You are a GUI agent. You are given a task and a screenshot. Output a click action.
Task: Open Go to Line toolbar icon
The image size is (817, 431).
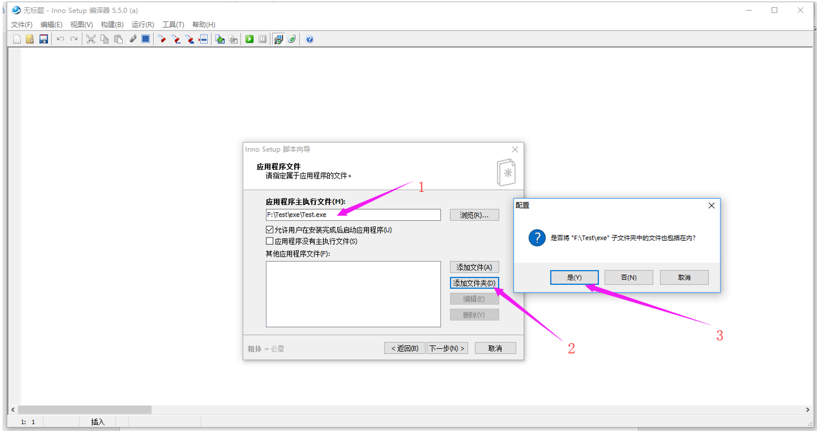coord(203,39)
